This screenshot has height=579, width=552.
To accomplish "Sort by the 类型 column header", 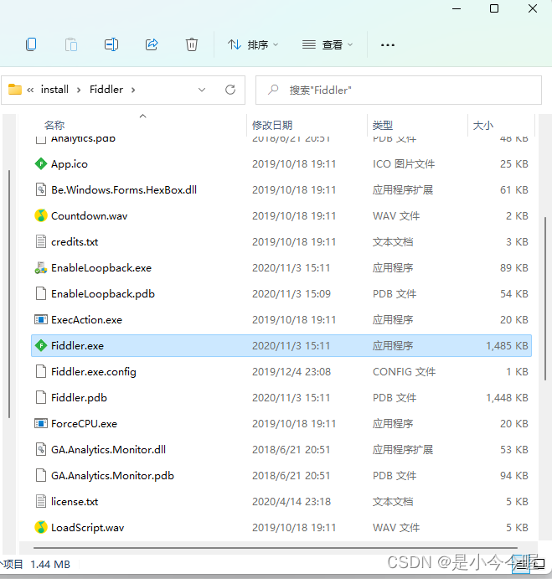I will coord(383,125).
